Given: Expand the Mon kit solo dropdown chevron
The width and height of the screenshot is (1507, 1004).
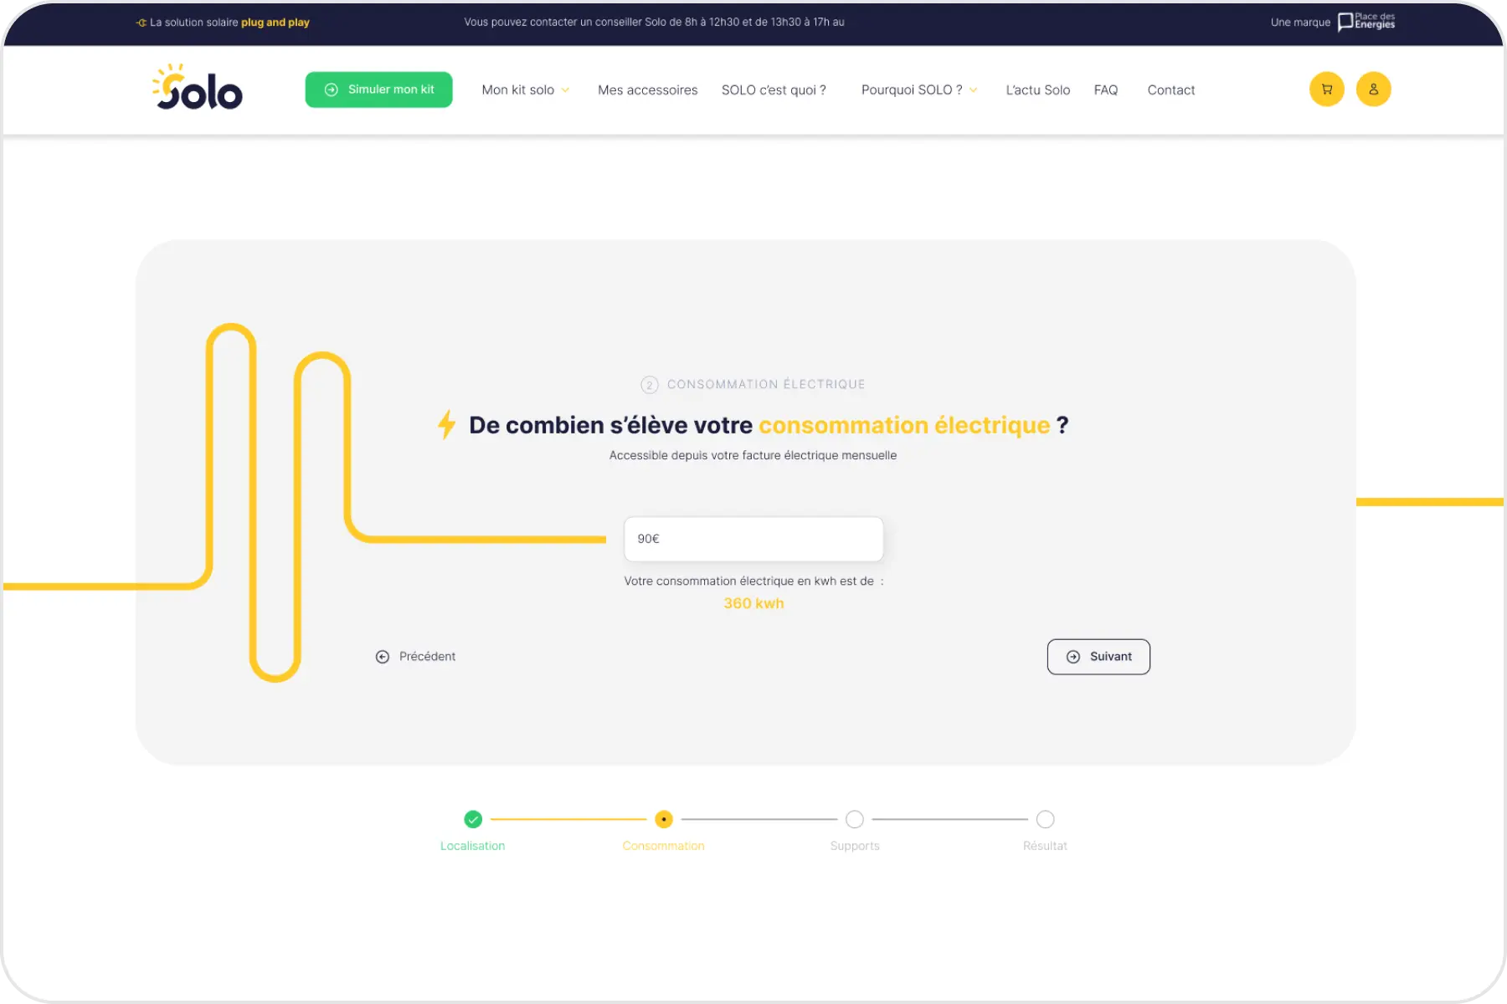Looking at the screenshot, I should [x=565, y=90].
